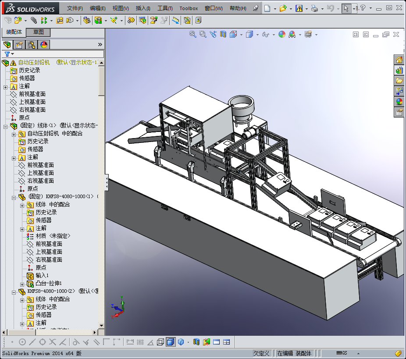Toggle the two-pane window layout icon

point(217,342)
